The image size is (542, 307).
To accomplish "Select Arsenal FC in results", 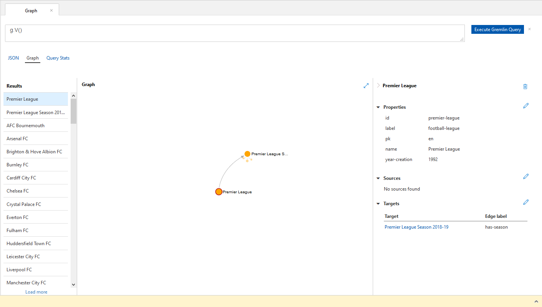I will (36, 139).
